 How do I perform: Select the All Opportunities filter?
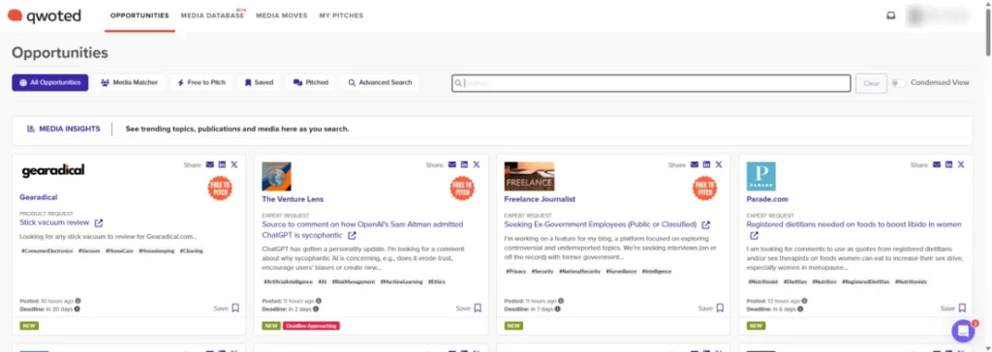[x=50, y=83]
